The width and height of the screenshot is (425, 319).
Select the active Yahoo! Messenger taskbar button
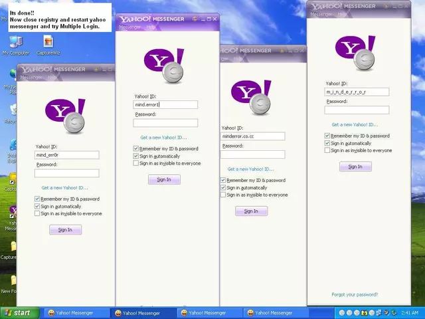pos(143,313)
